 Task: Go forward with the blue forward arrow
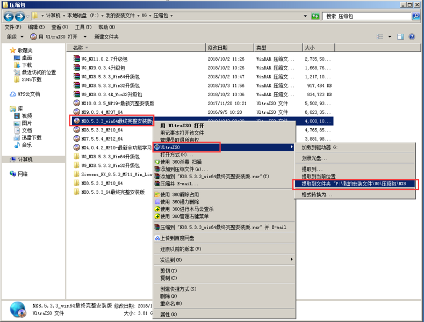(x=20, y=16)
